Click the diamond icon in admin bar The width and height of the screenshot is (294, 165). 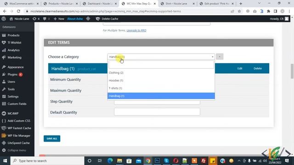[x=88, y=19]
